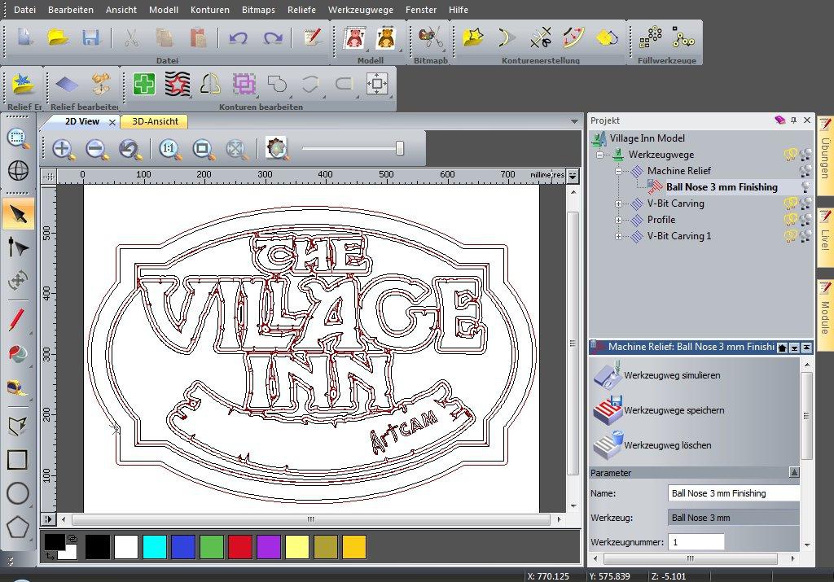Open file with folder icon
Screen dimensions: 834x582
pos(58,37)
